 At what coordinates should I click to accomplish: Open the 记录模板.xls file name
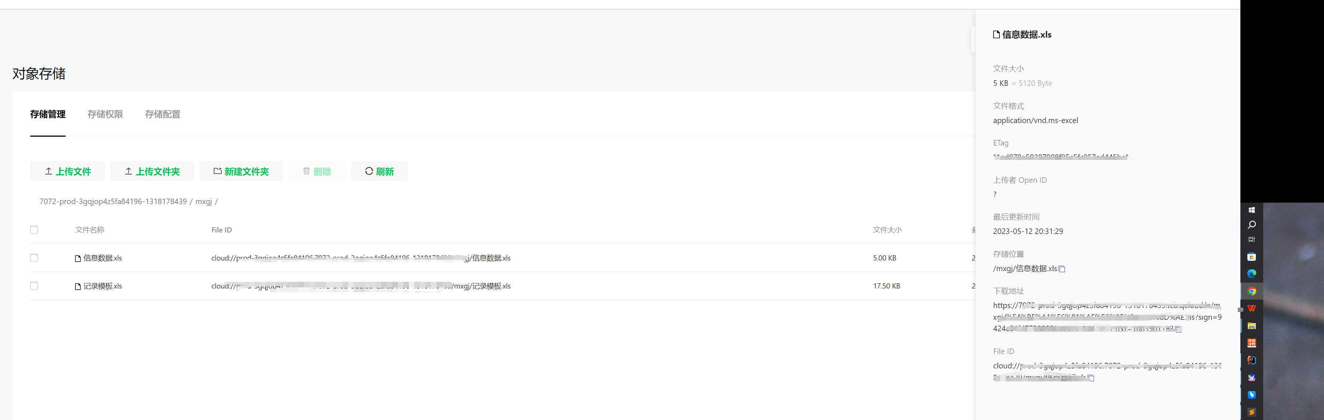pyautogui.click(x=102, y=286)
